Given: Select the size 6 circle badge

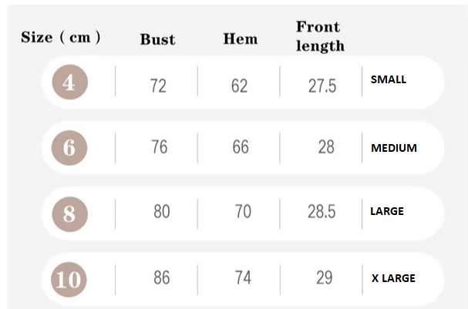Looking at the screenshot, I should coord(69,147).
